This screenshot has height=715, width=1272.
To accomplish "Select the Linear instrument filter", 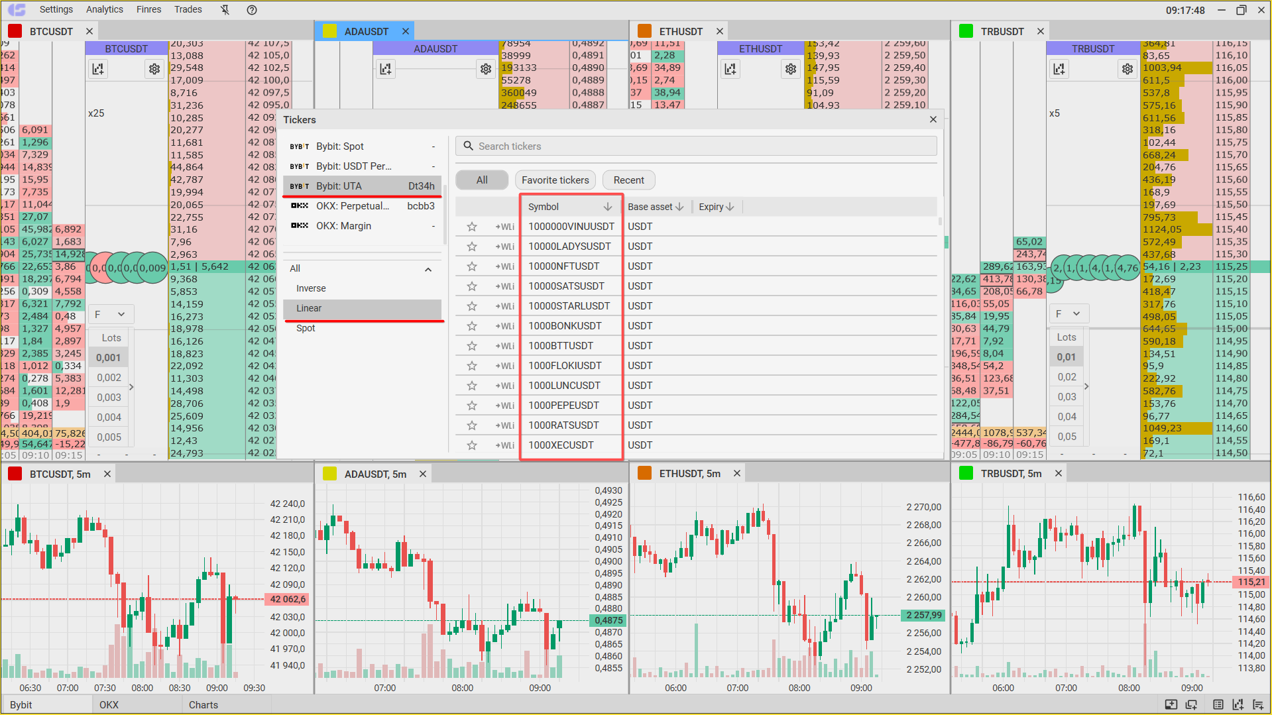I will click(309, 308).
